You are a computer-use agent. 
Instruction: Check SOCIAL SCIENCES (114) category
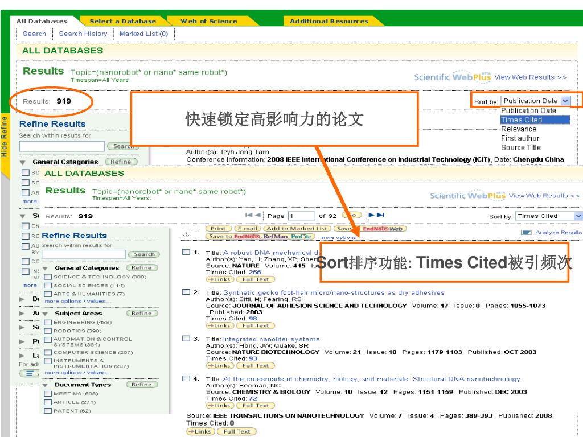coord(48,286)
